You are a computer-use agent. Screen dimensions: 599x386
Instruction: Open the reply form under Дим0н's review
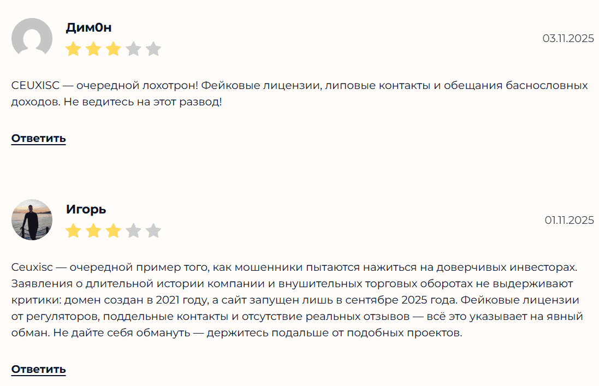point(38,139)
